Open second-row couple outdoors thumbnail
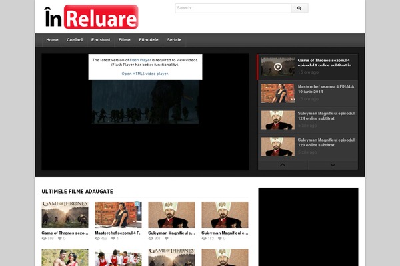This screenshot has width=400, height=266. [x=65, y=257]
